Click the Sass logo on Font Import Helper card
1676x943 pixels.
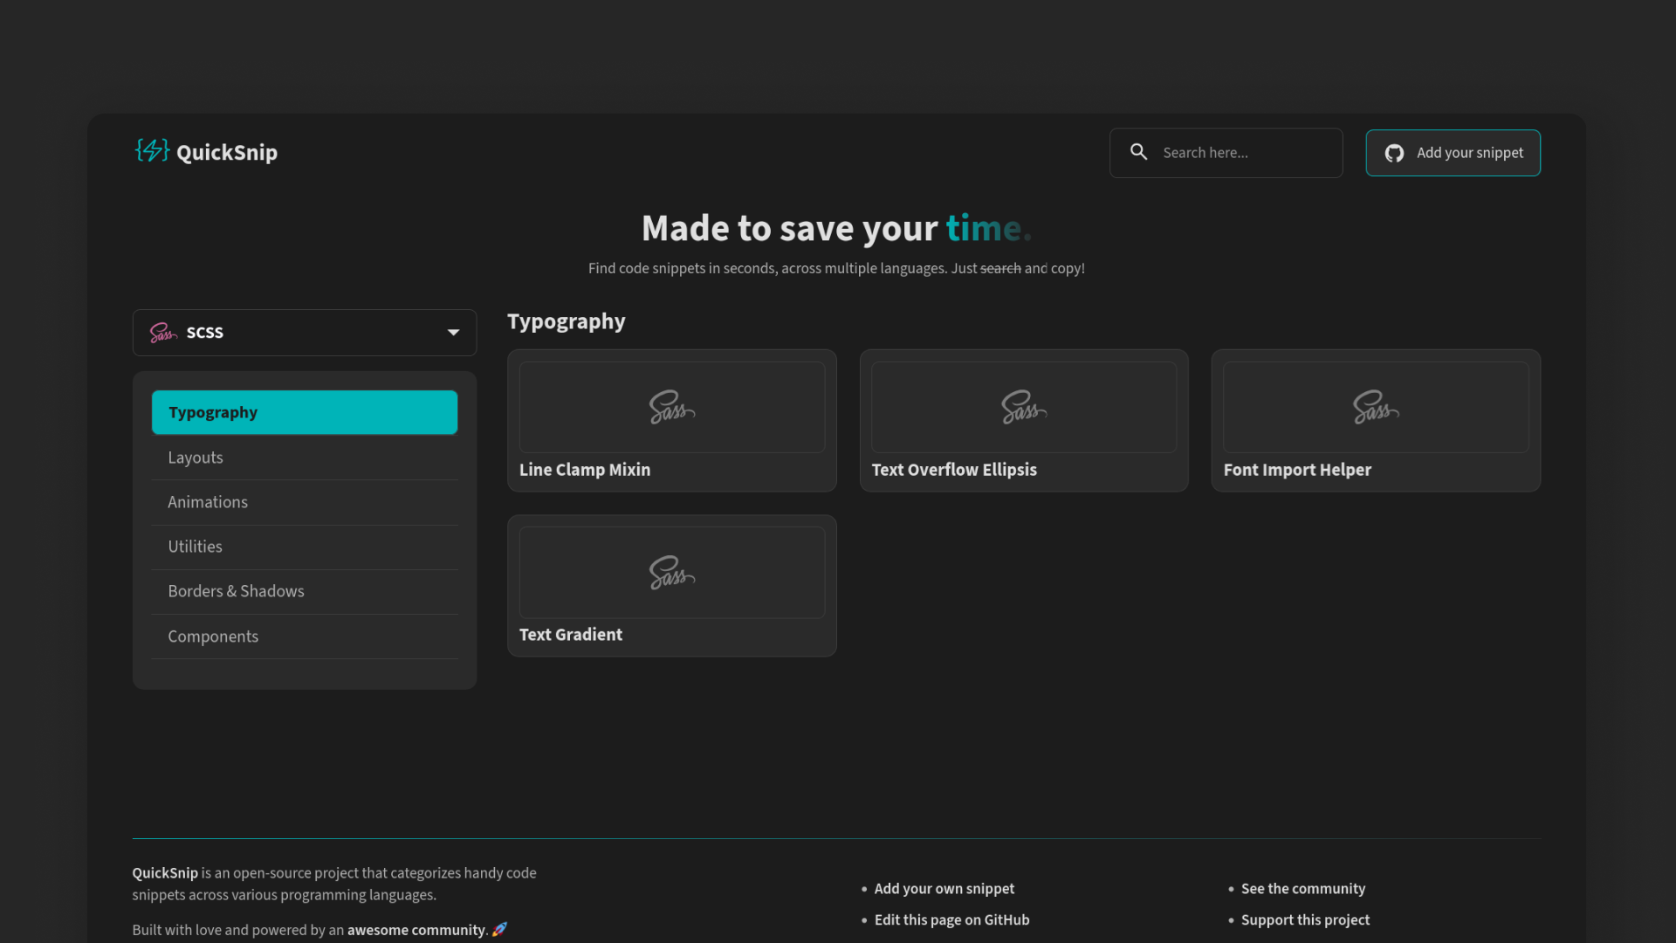pos(1375,407)
